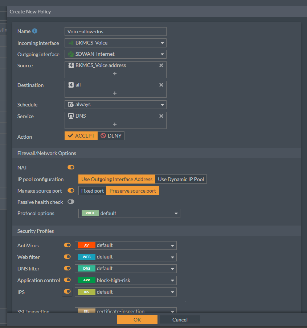
Task: Open the SSL inspection dropdown
Action: point(126,310)
